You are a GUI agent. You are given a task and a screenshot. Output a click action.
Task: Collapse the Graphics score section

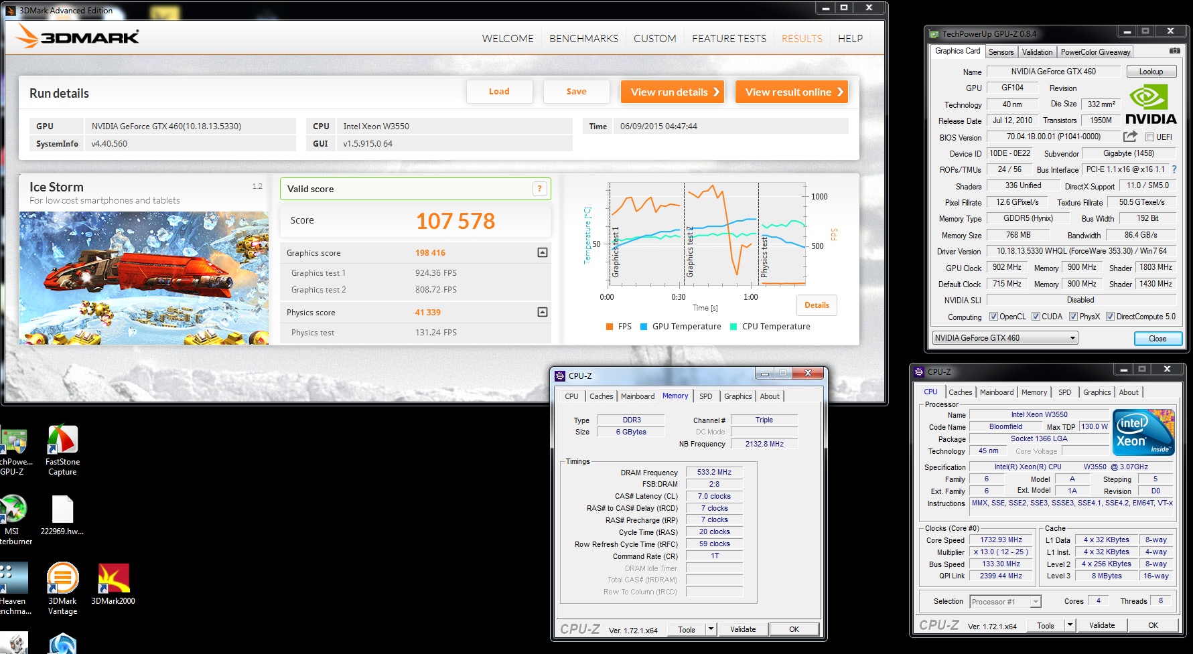pyautogui.click(x=543, y=252)
